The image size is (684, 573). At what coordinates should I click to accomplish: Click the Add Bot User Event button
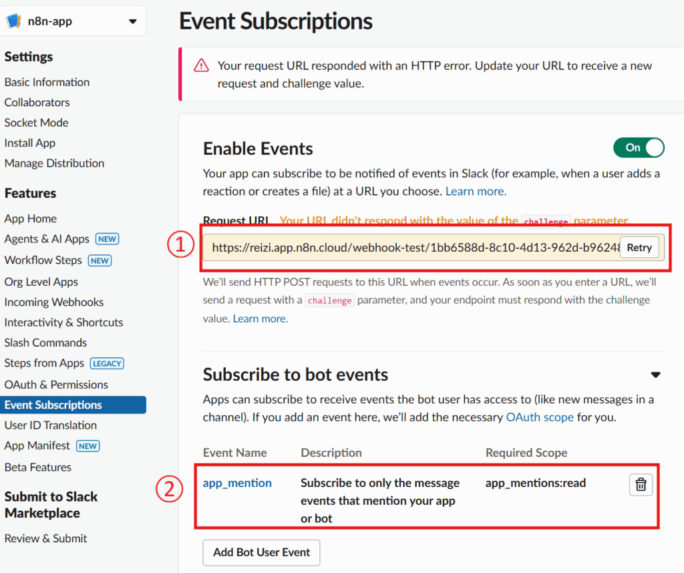[x=261, y=552]
